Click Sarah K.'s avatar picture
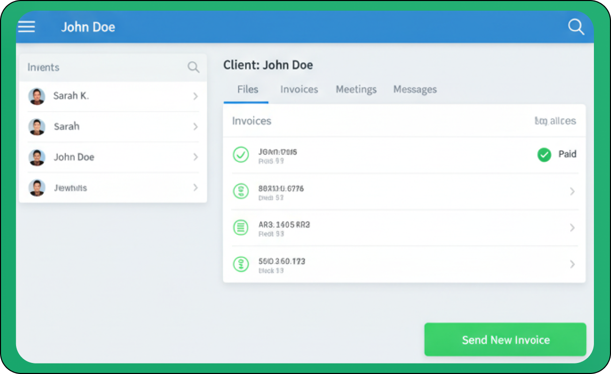The width and height of the screenshot is (611, 374). pyautogui.click(x=37, y=96)
